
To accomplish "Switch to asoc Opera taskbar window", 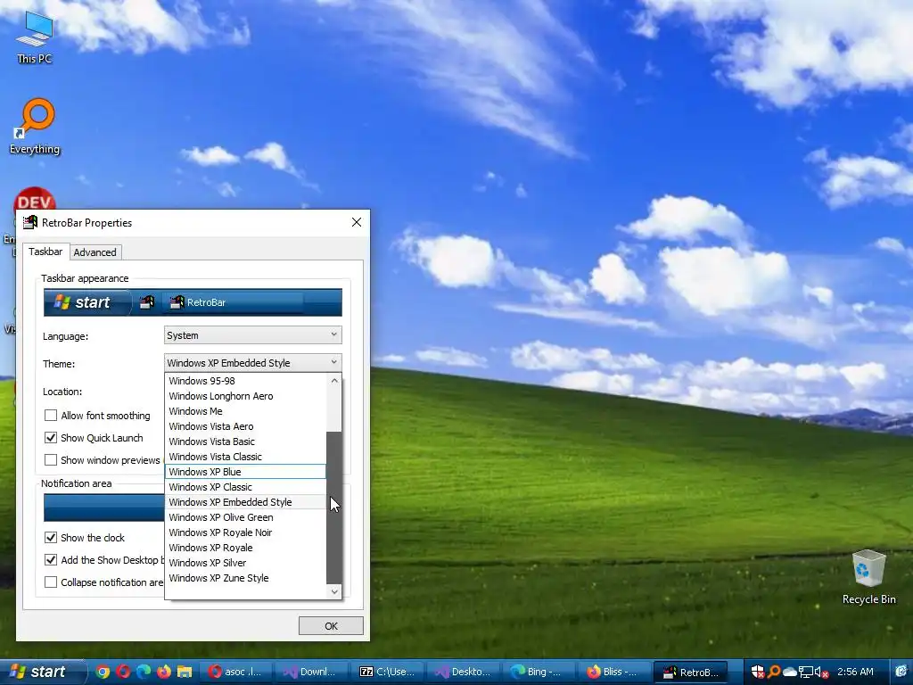I will (x=235, y=672).
